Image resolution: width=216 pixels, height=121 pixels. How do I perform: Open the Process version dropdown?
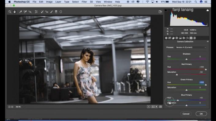pyautogui.click(x=191, y=47)
